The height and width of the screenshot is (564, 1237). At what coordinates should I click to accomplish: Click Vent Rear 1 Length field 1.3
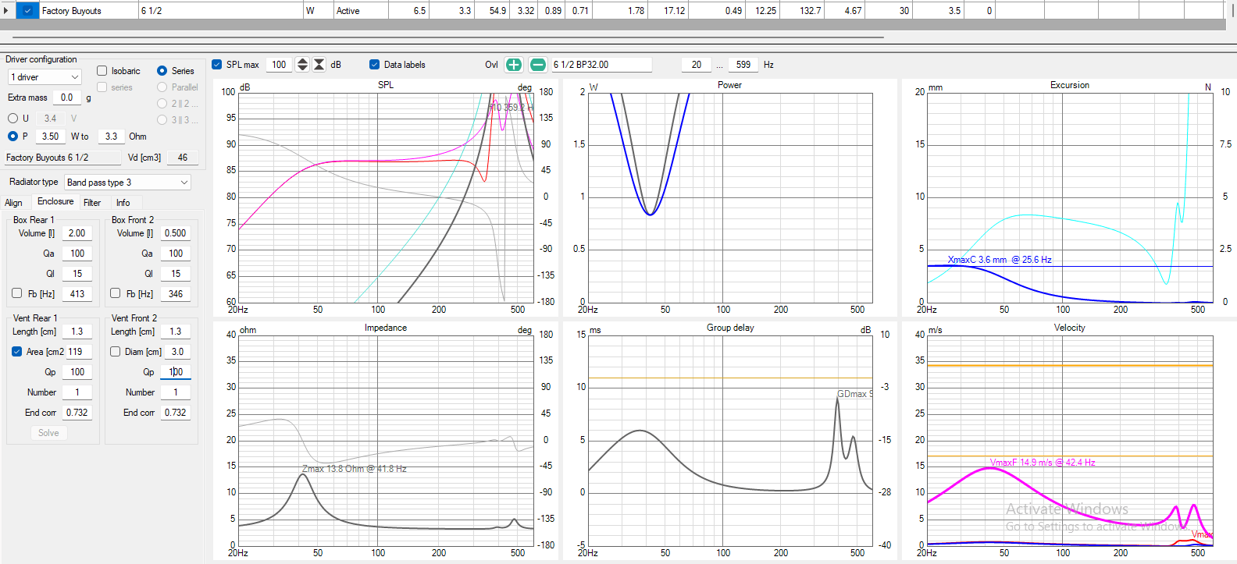[x=77, y=332]
